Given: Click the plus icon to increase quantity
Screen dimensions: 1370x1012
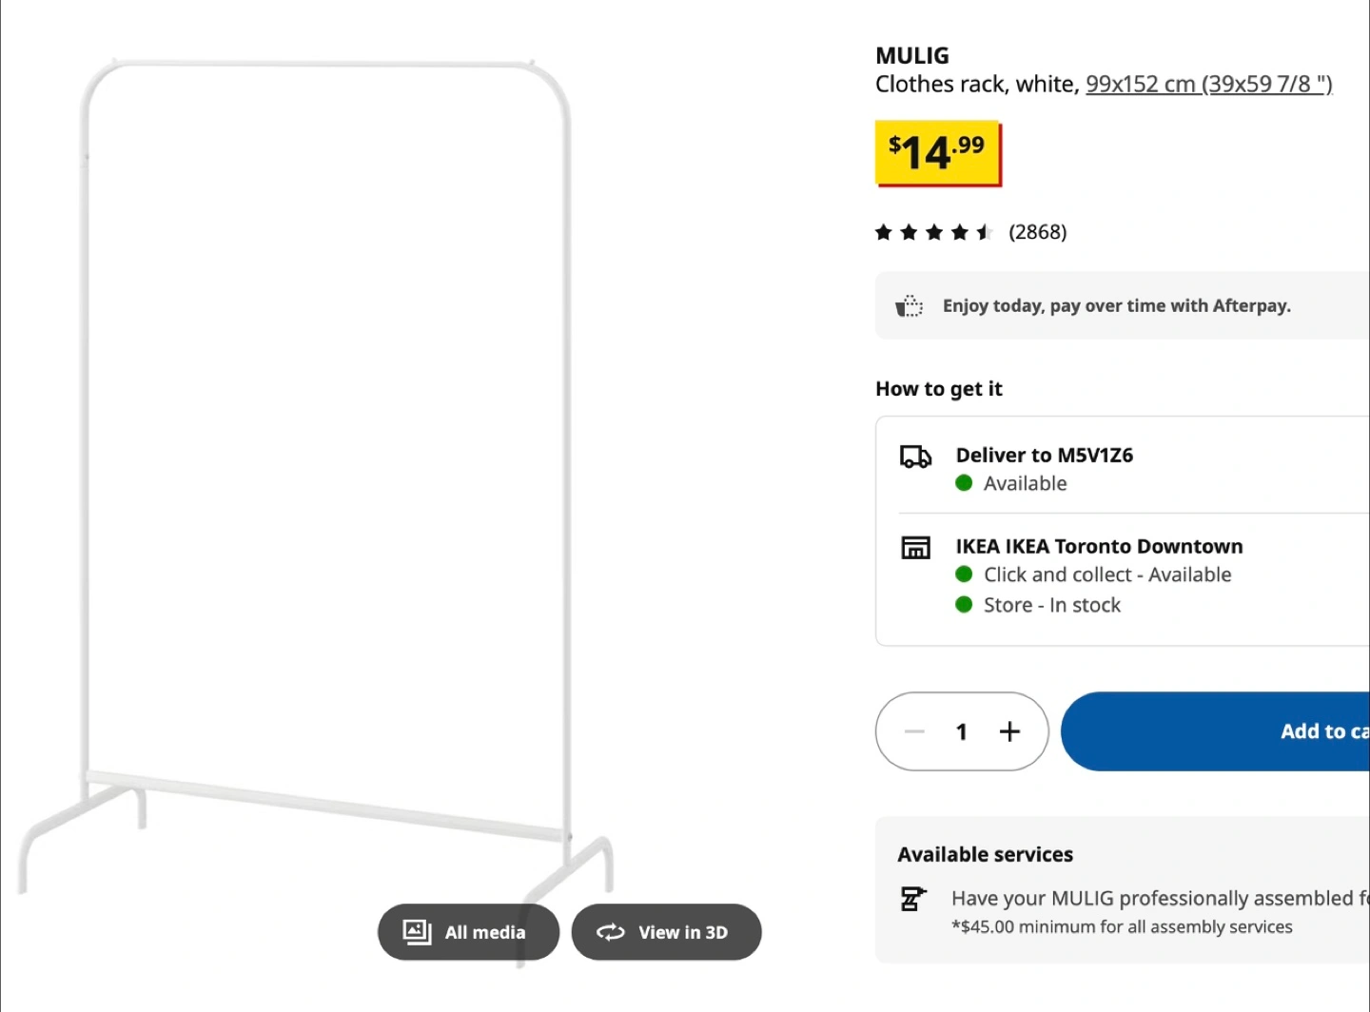Looking at the screenshot, I should tap(1009, 731).
